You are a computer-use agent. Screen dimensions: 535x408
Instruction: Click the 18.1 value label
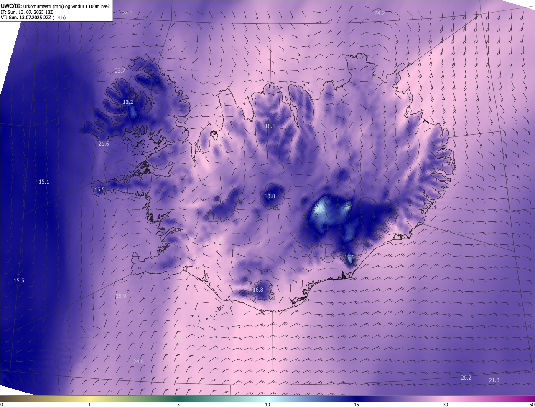click(270, 126)
